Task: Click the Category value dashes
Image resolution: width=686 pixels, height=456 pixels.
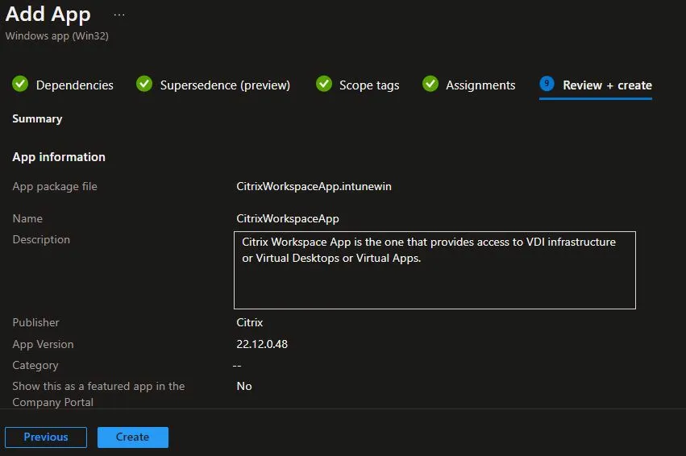Action: [237, 366]
